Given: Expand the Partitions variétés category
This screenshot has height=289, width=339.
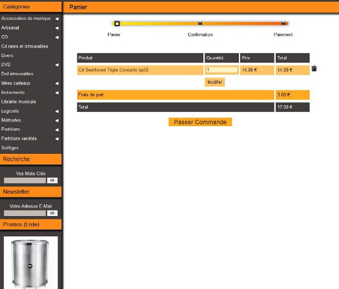Looking at the screenshot, I should pos(56,139).
